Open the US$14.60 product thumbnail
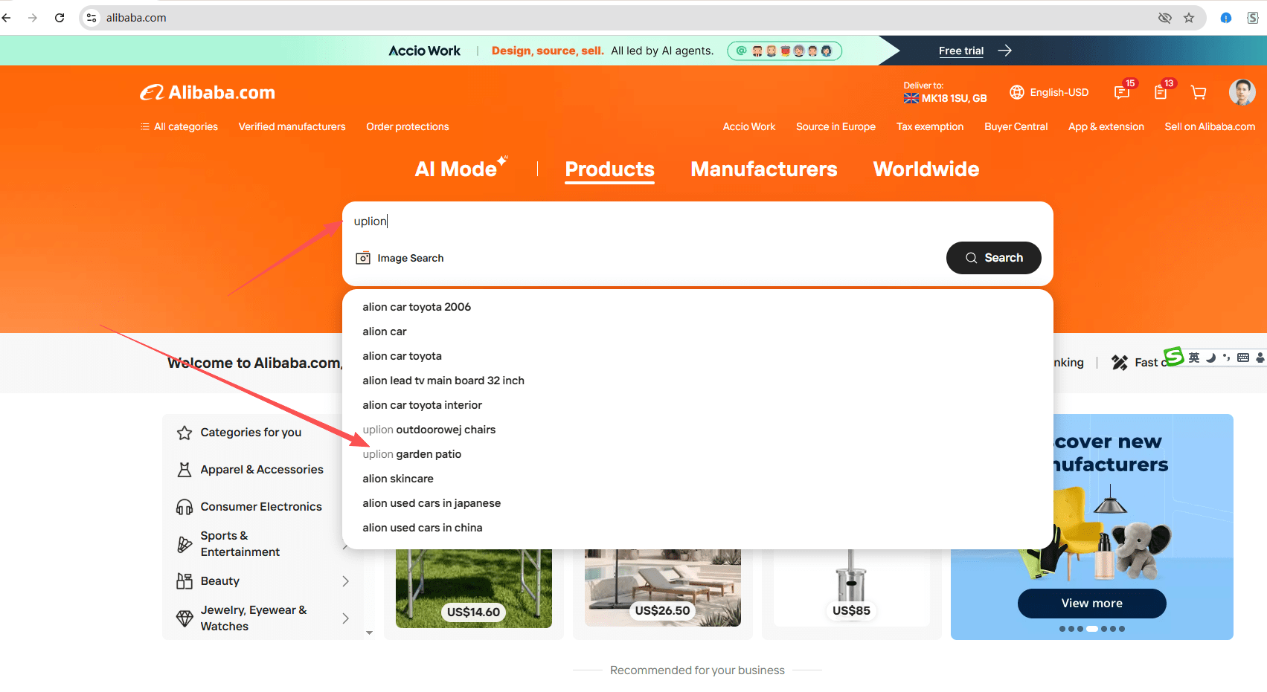The width and height of the screenshot is (1267, 692). (474, 589)
